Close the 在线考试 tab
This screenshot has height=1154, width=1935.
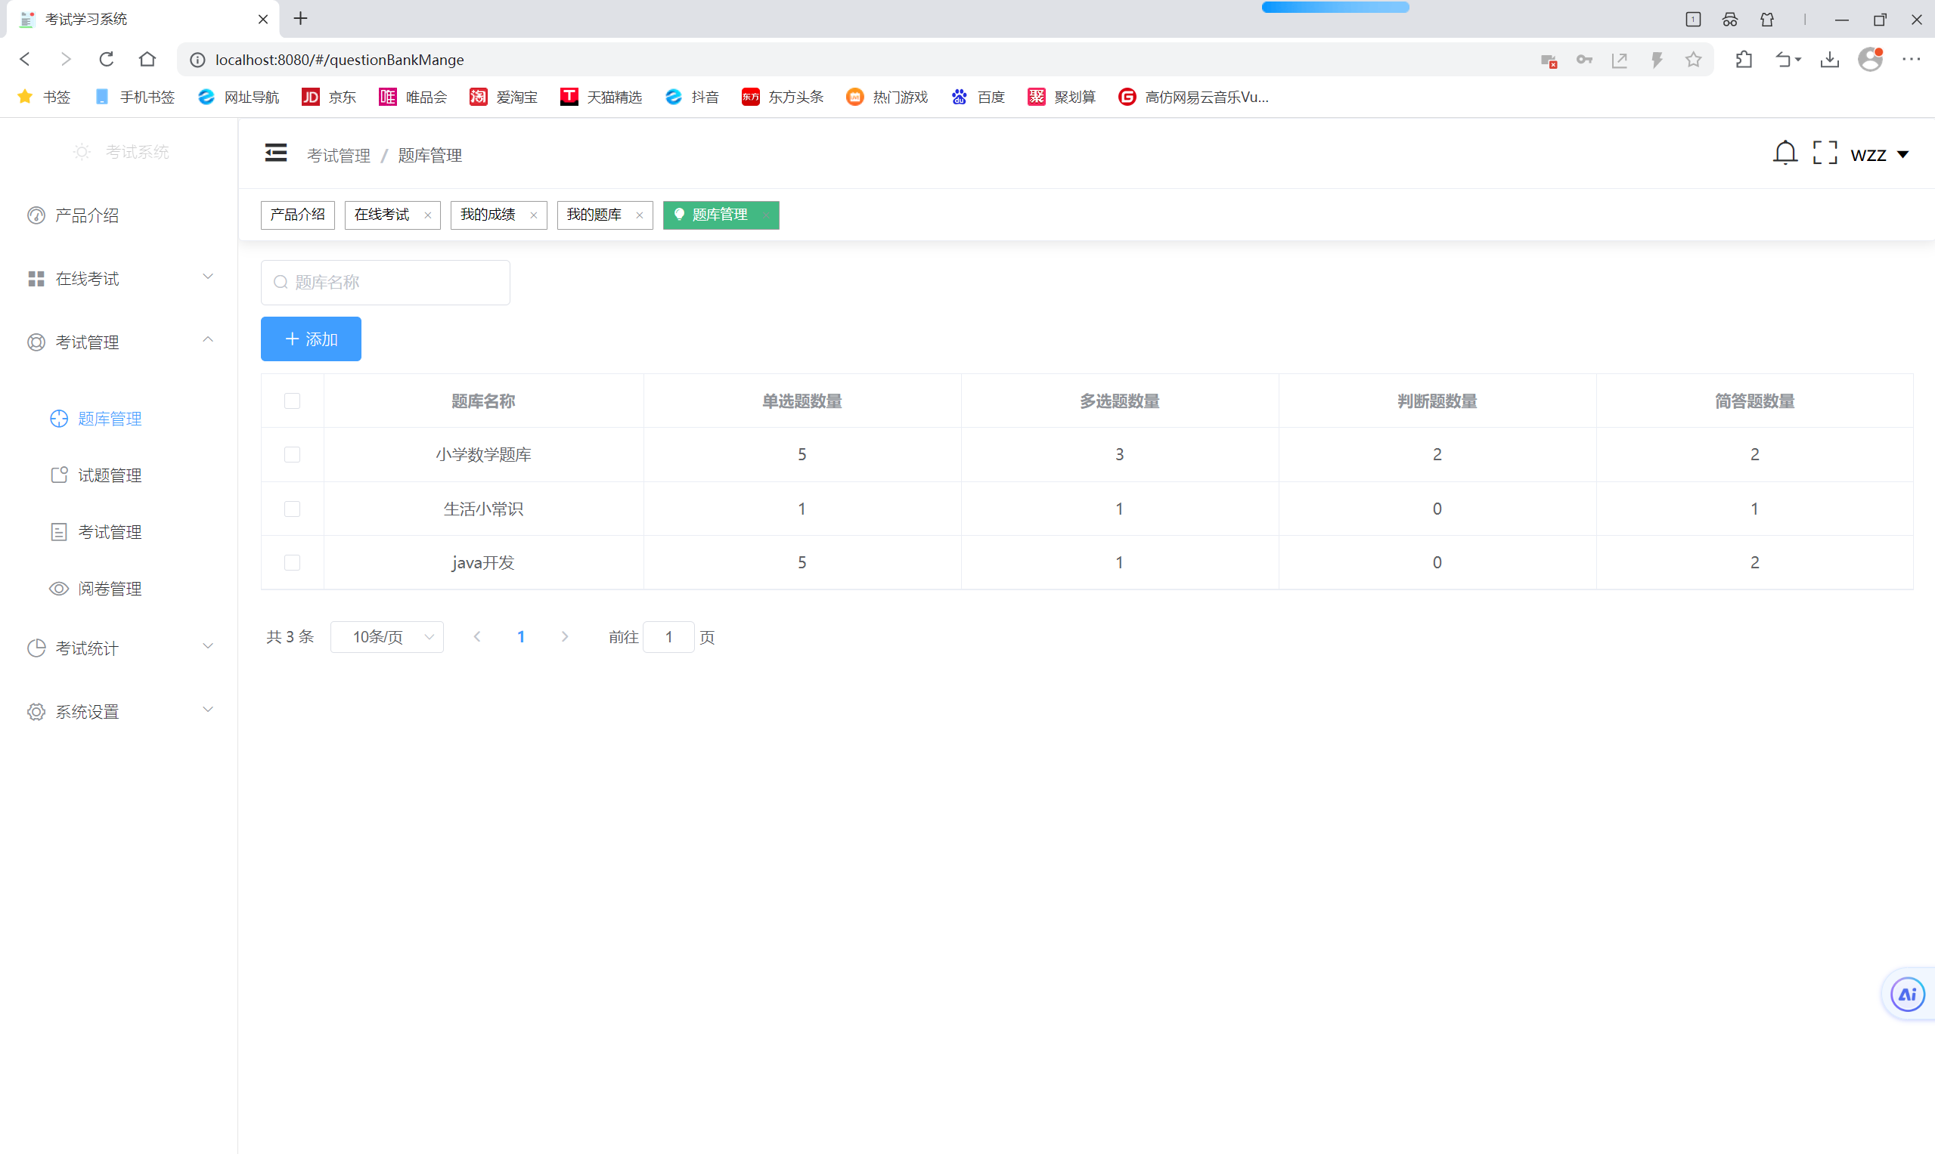click(x=427, y=215)
